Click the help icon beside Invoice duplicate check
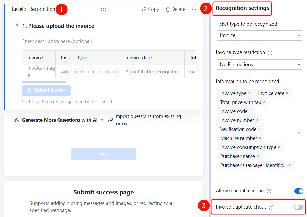The width and height of the screenshot is (307, 217). pyautogui.click(x=271, y=207)
